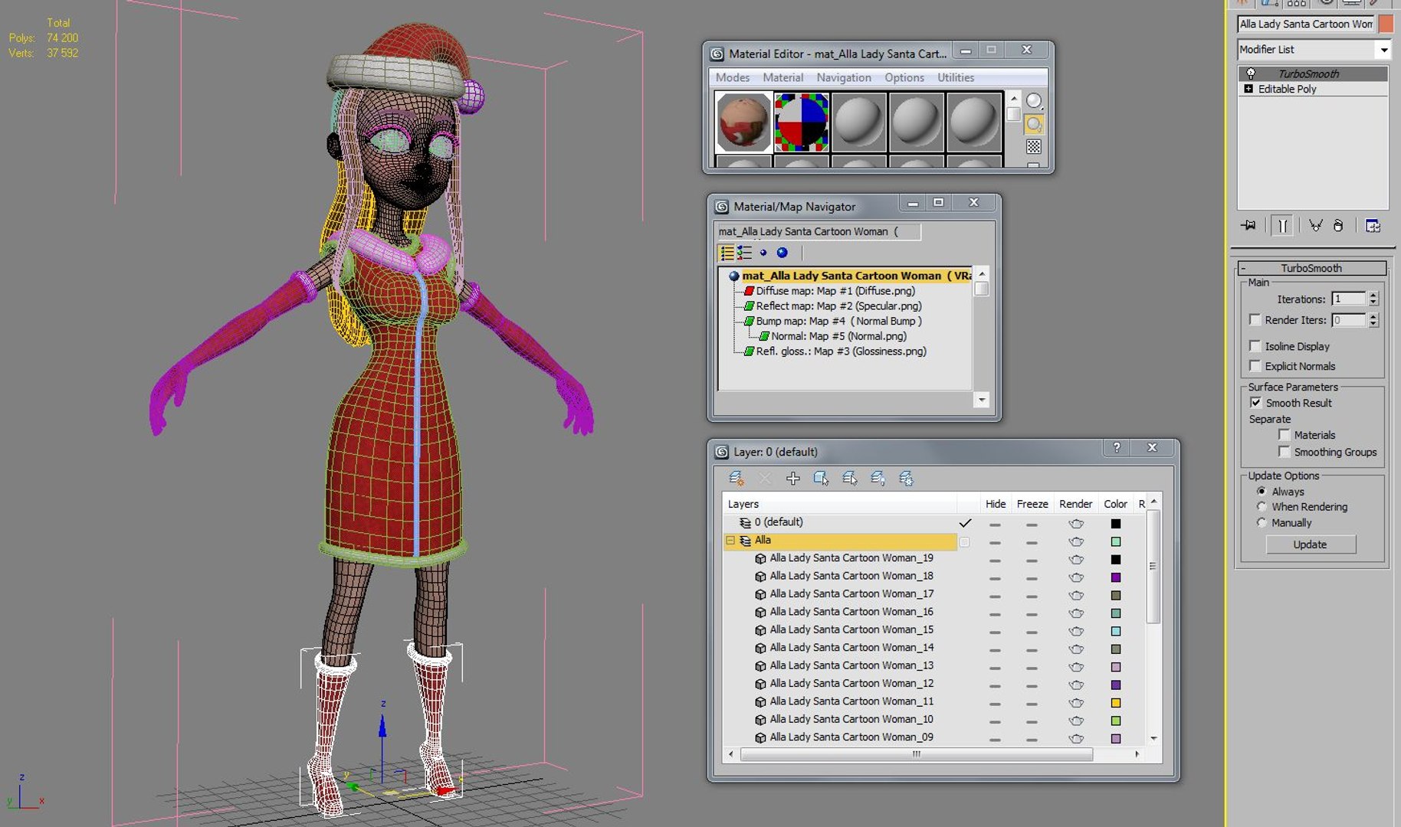1401x827 pixels.
Task: Toggle Show End Result icon under modifier stack
Action: click(1282, 225)
